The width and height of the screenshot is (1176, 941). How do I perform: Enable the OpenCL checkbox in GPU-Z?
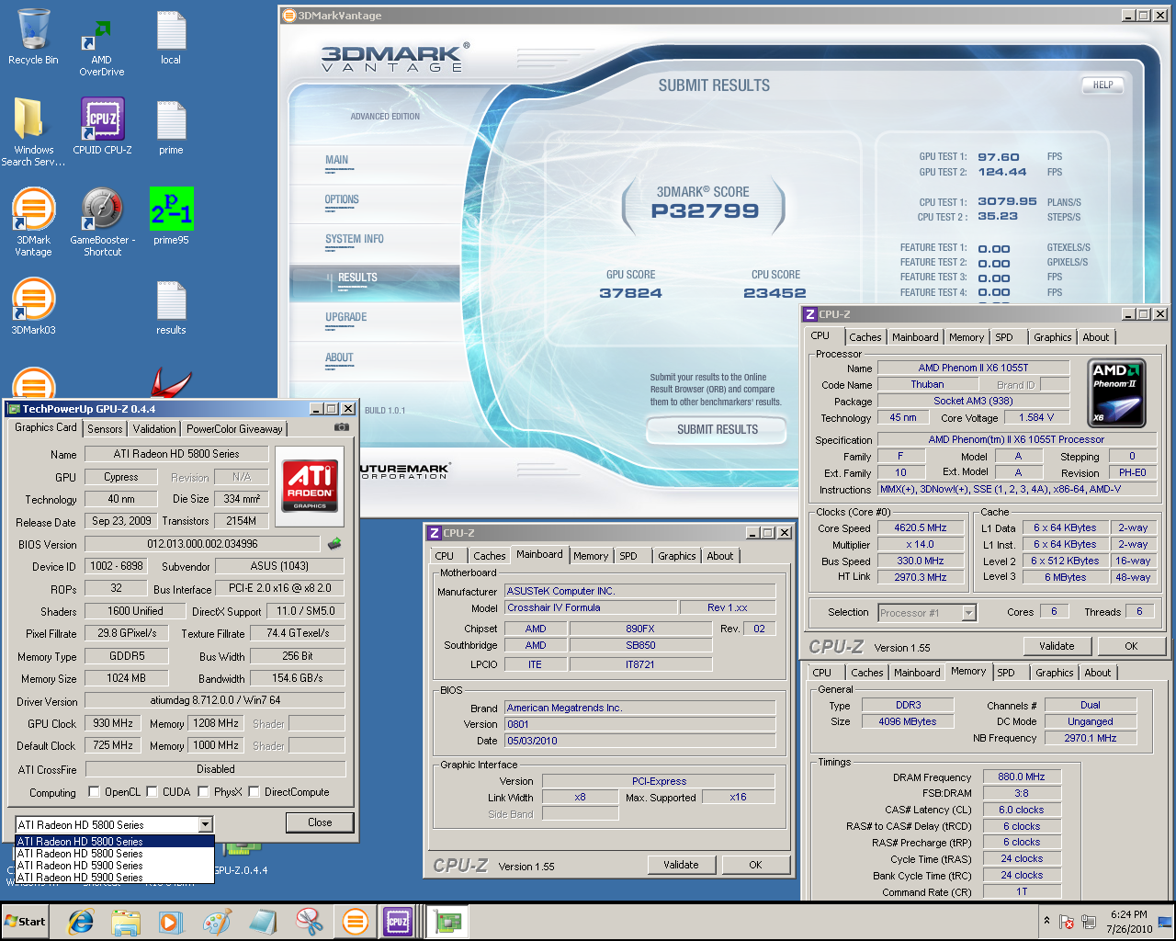[94, 791]
